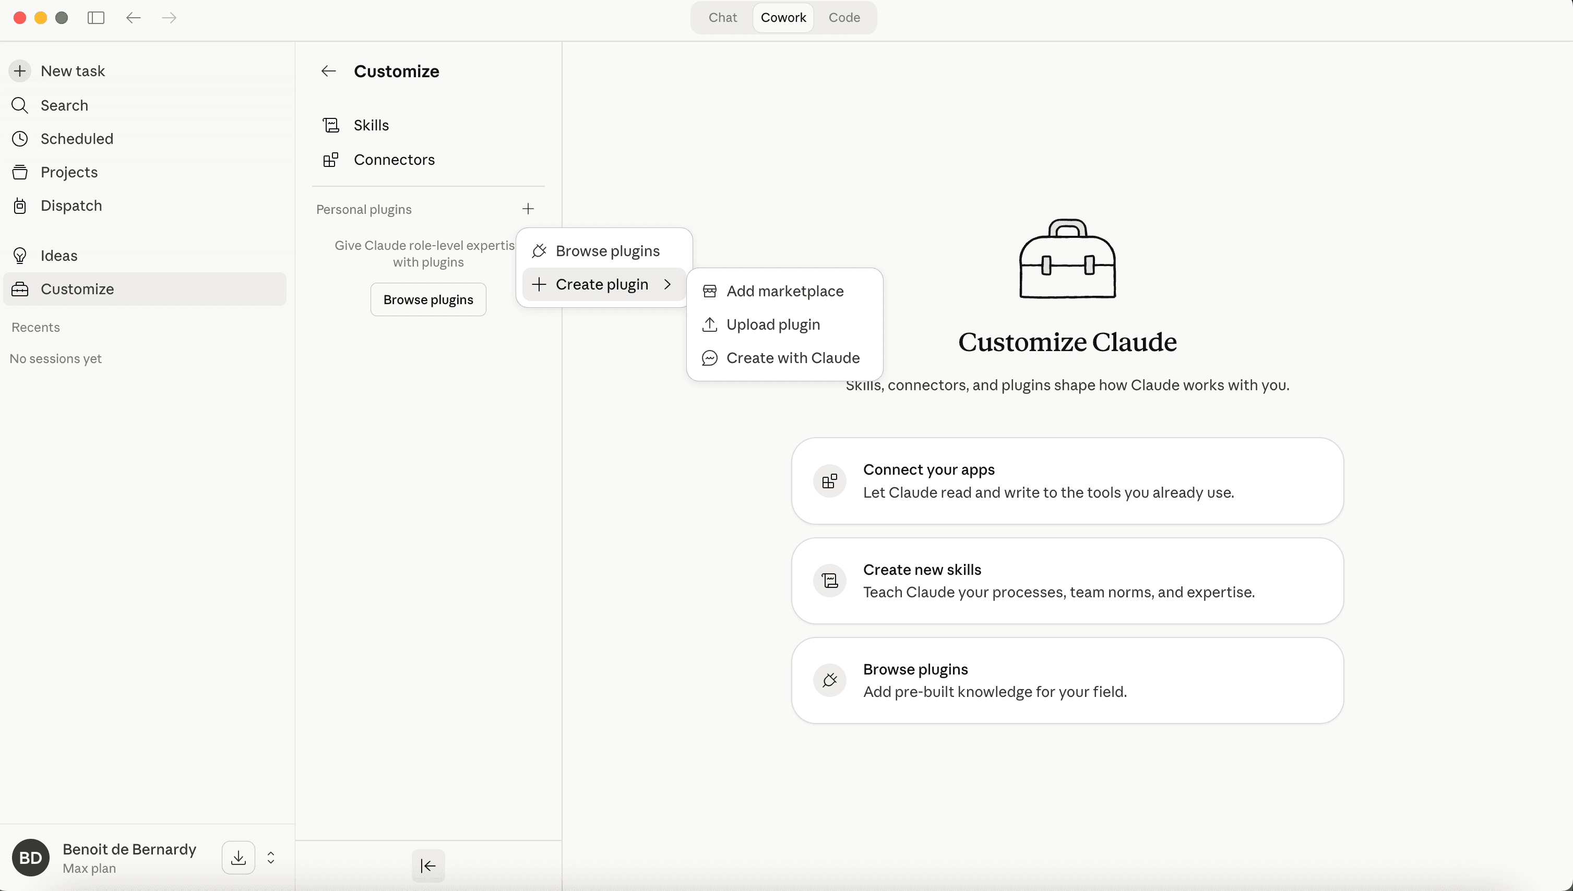Open Dispatch in the sidebar
Screen dimensions: 1573x891
click(145, 206)
